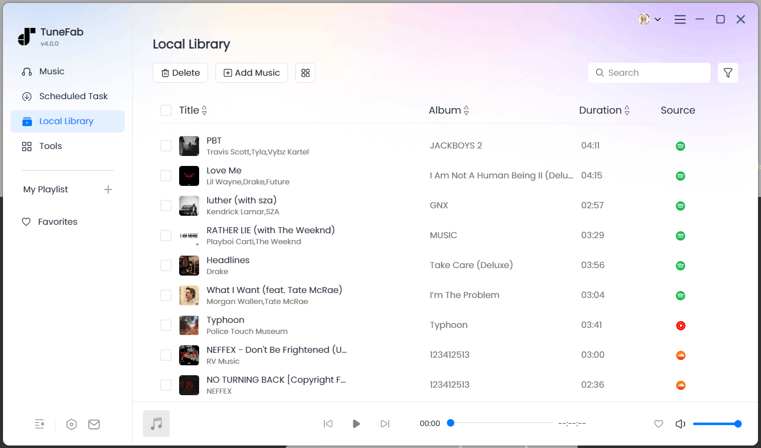Open the Tools panel

(x=50, y=146)
